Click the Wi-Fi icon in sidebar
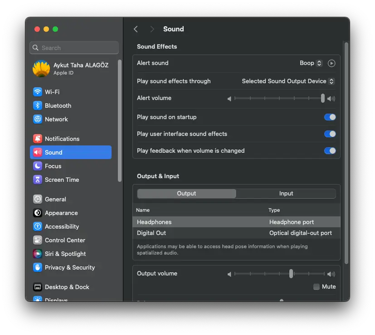 click(38, 92)
